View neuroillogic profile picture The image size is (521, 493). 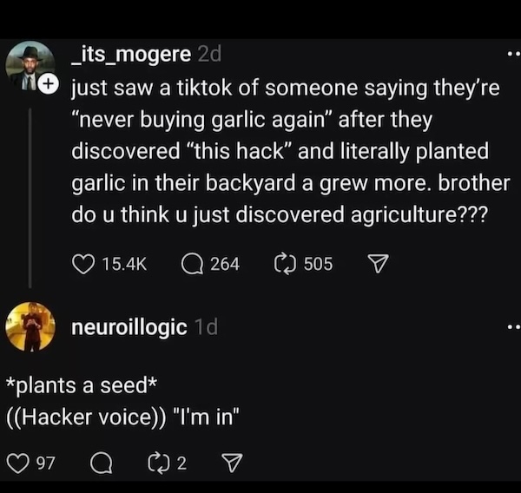(30, 327)
